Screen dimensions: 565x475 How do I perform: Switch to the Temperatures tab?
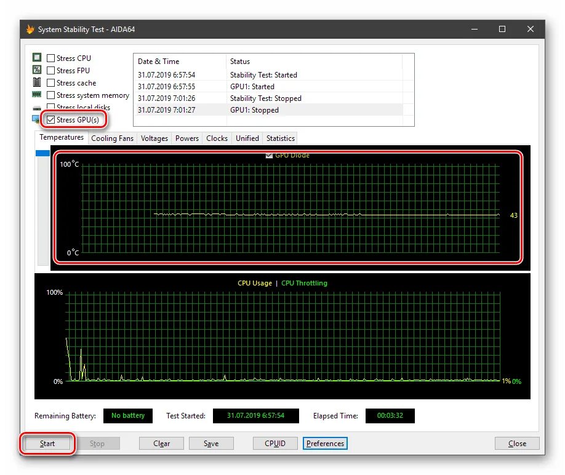pyautogui.click(x=62, y=137)
